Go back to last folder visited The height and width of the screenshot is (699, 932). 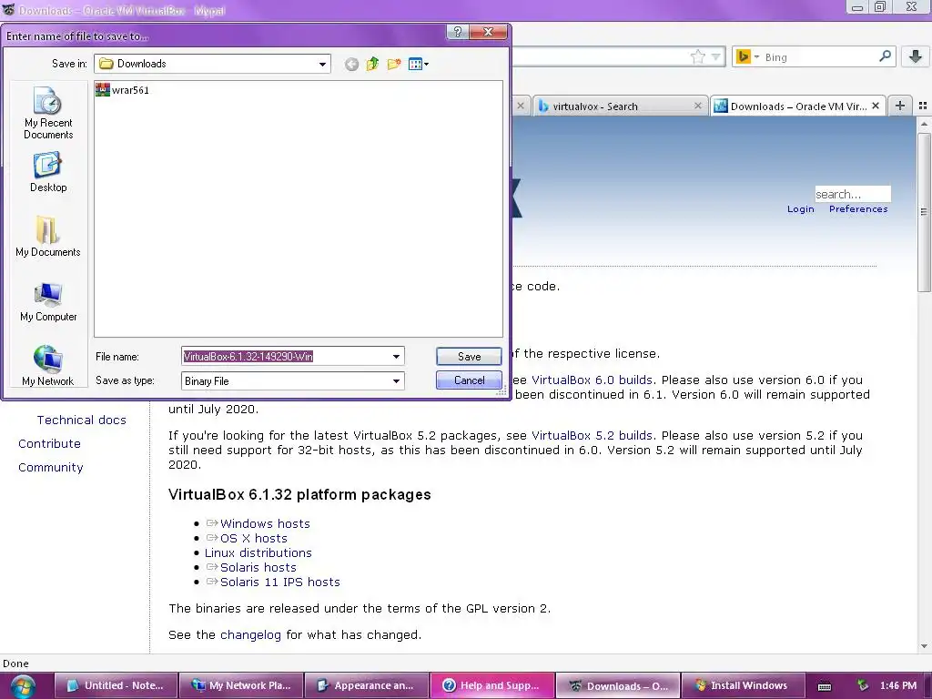351,65
